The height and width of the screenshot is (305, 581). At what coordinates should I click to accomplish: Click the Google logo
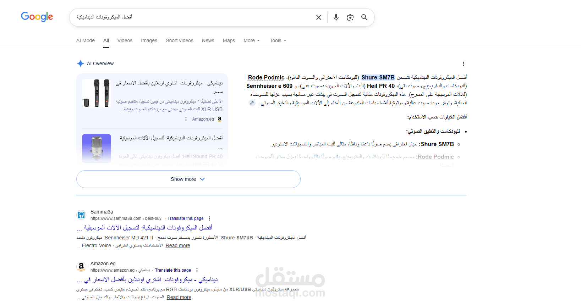click(x=37, y=17)
